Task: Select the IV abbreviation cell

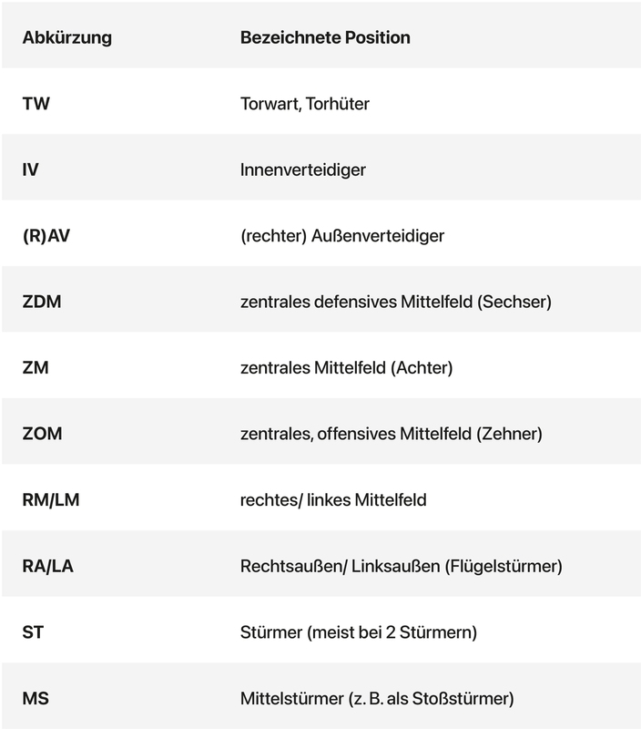Action: pos(31,169)
